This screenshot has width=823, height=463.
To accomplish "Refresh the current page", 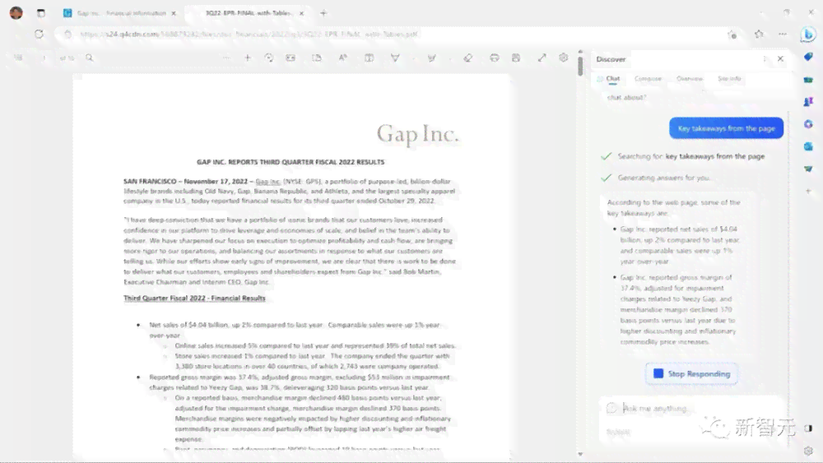I will (39, 34).
